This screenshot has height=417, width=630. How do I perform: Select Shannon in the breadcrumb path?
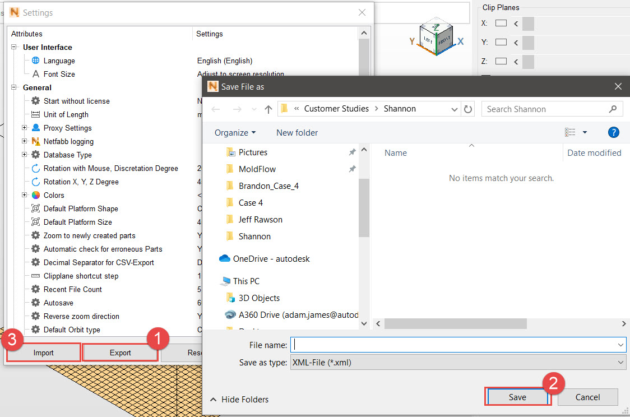click(400, 109)
